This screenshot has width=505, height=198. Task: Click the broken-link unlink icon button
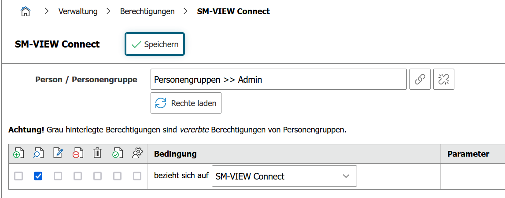point(443,79)
